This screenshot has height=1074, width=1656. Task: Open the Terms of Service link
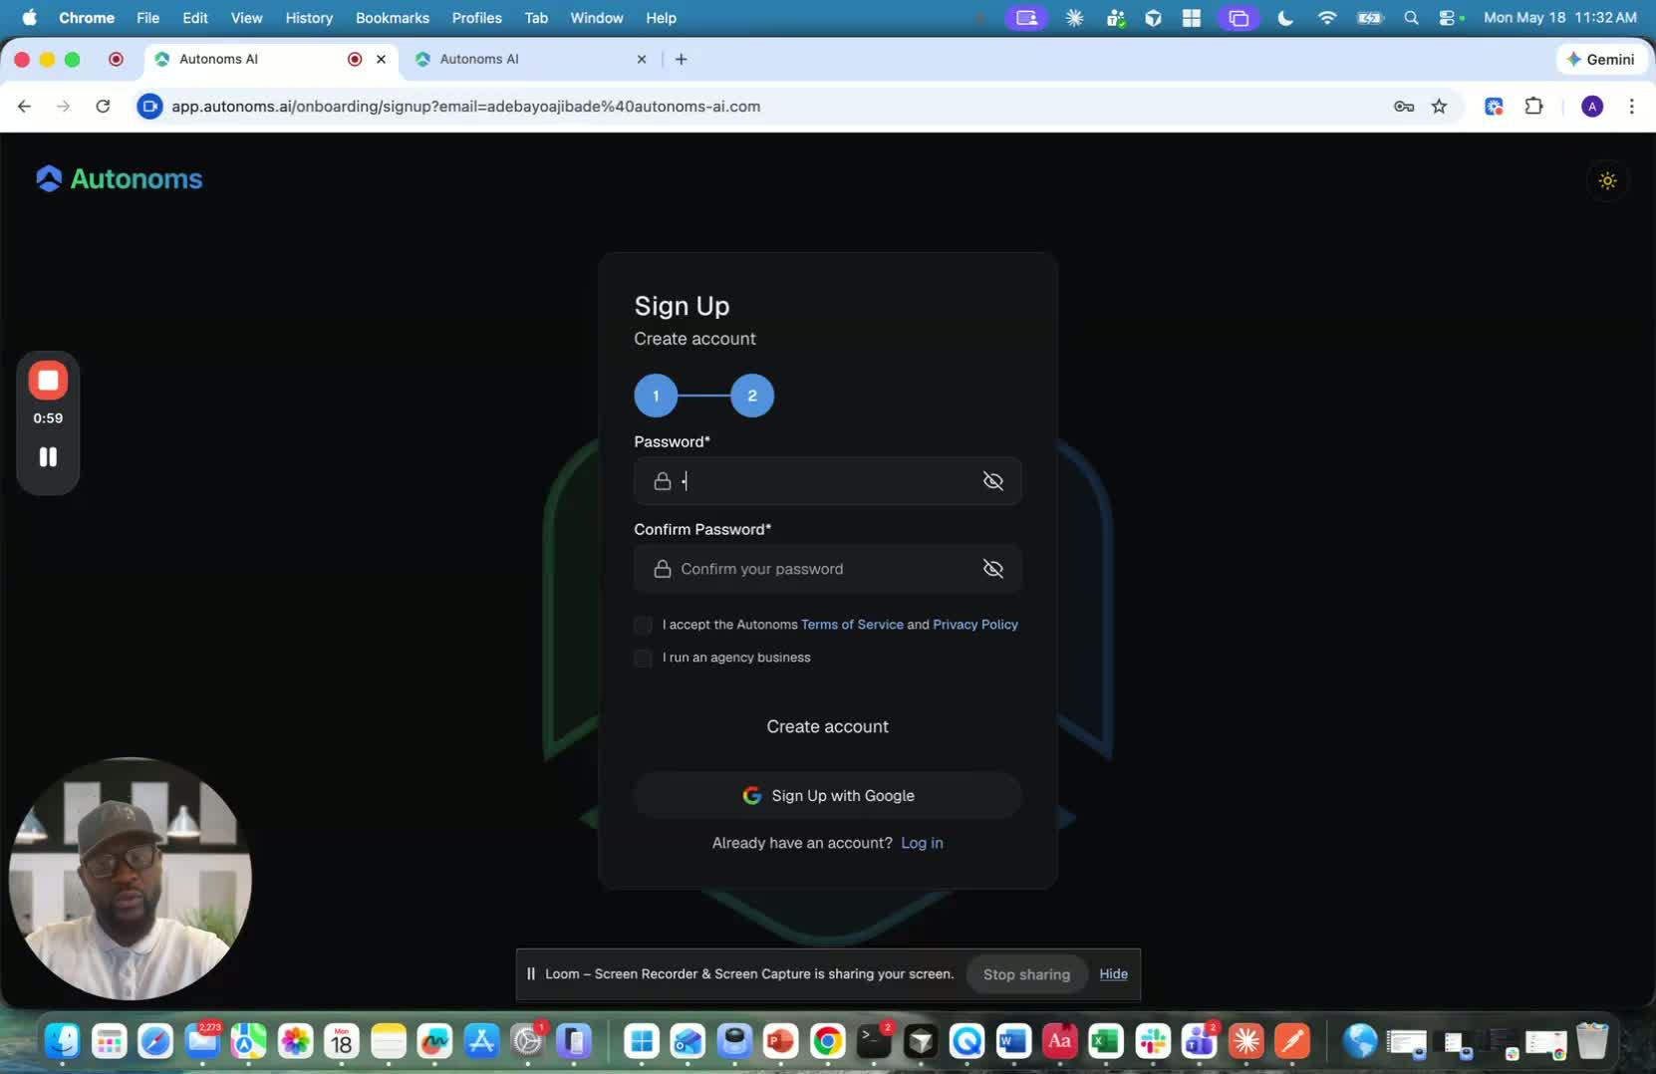pos(852,625)
